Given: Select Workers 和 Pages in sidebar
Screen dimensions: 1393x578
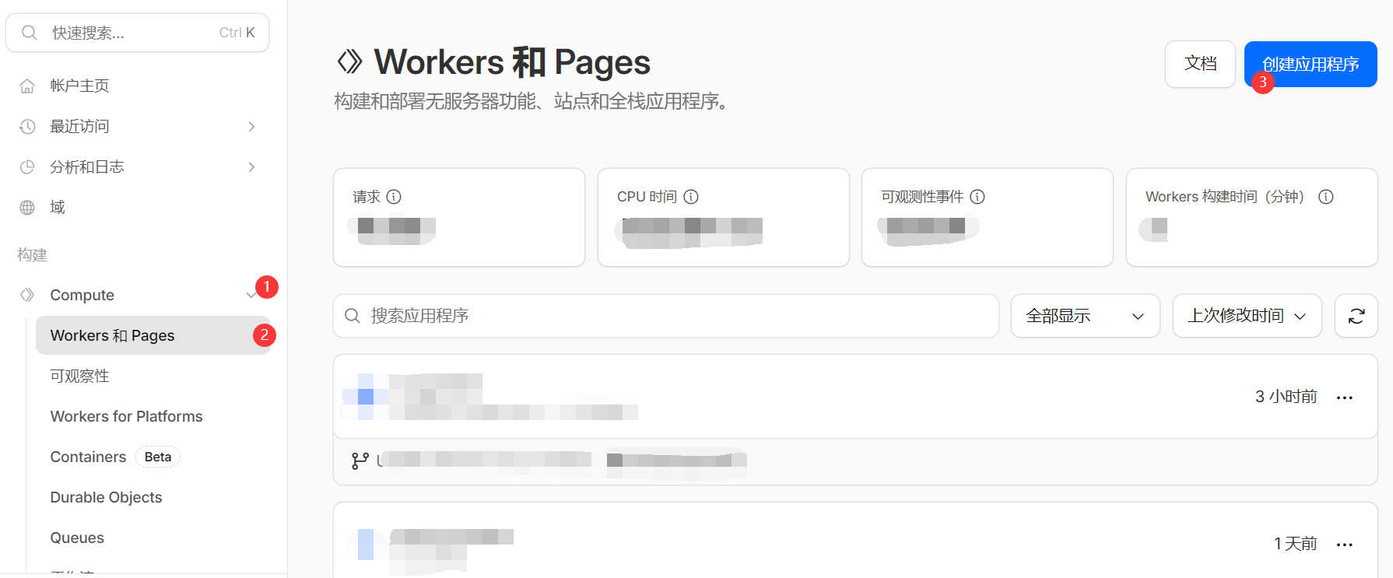Looking at the screenshot, I should point(153,335).
